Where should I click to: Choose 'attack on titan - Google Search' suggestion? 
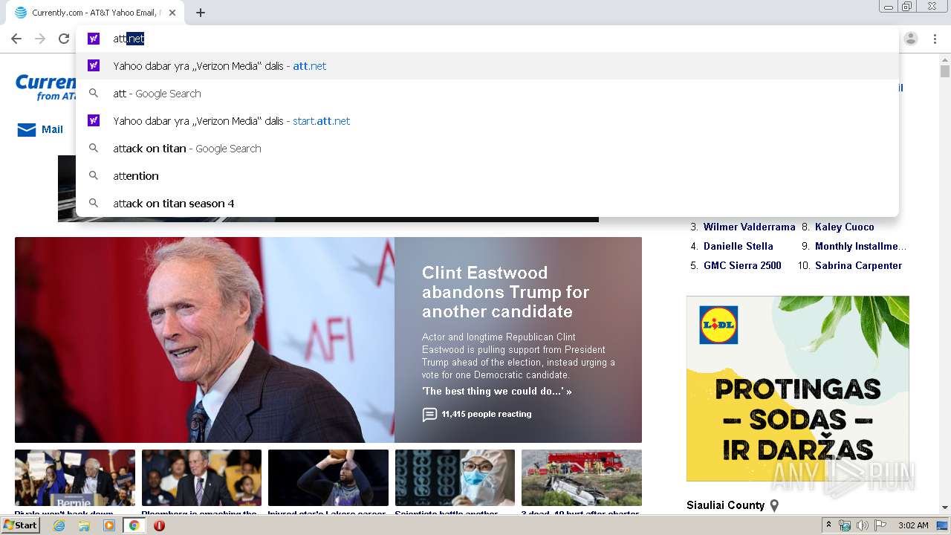click(487, 149)
